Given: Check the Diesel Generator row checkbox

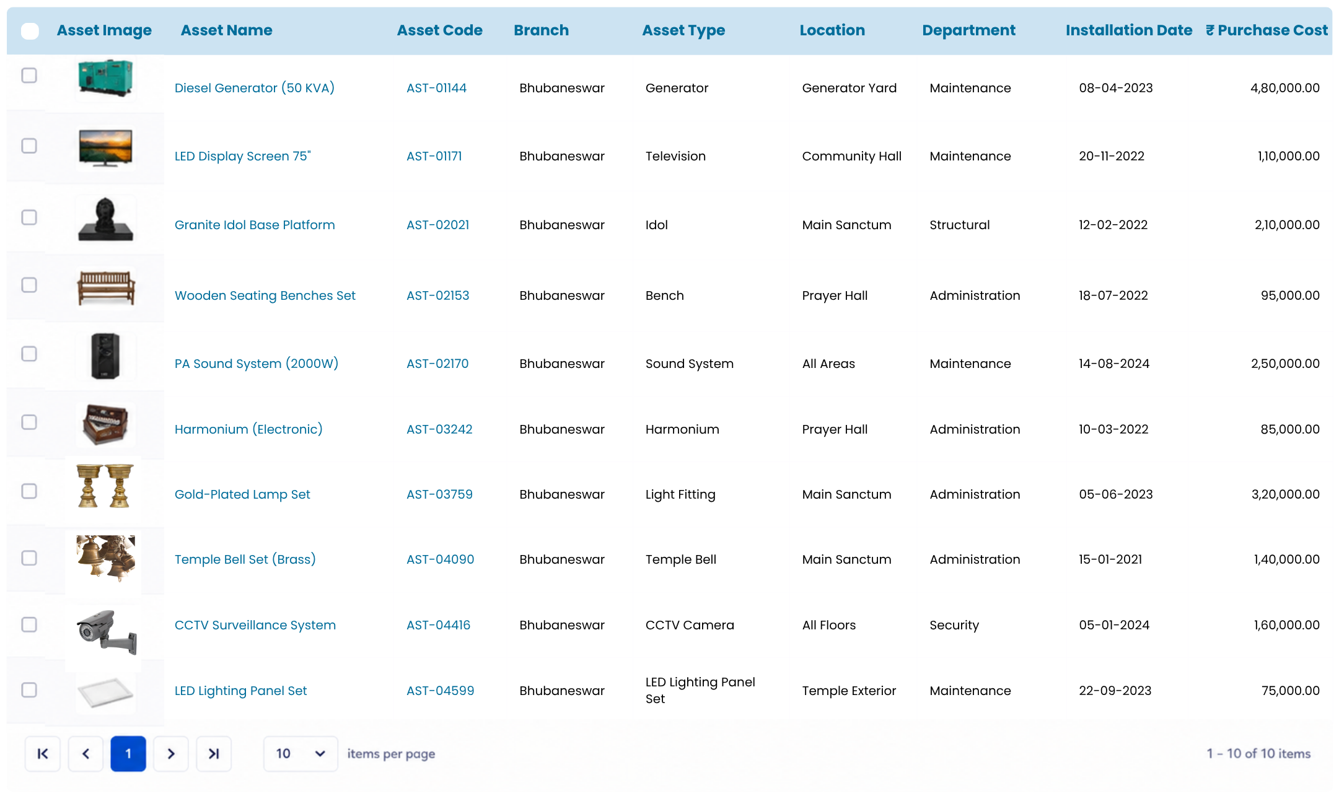Looking at the screenshot, I should tap(29, 76).
